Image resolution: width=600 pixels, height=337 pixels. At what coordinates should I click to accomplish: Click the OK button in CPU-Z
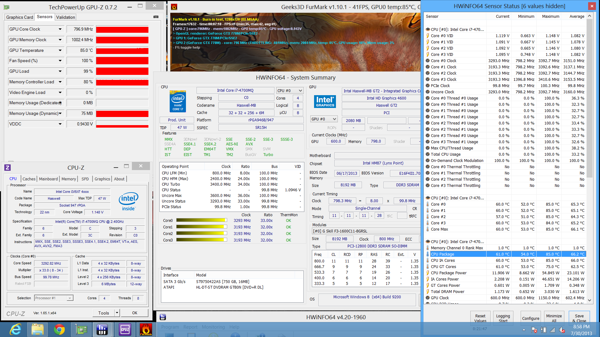click(135, 313)
